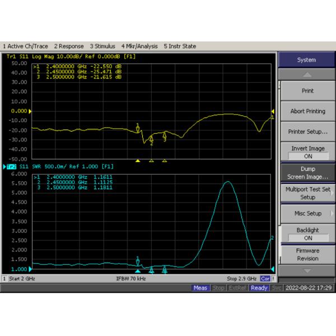336x336 pixels.
Task: Click marker 1 on the SWR trace
Action: tap(138, 261)
